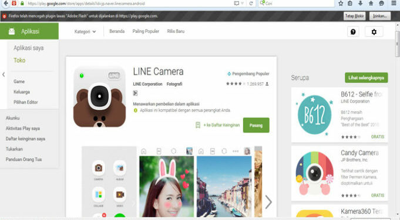Open the chat bubble icon in Firefox toolbar
This screenshot has height=220, width=400.
382,4
